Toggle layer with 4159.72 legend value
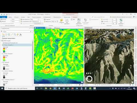The height and width of the screenshot is (103, 137). pyautogui.click(x=3, y=62)
